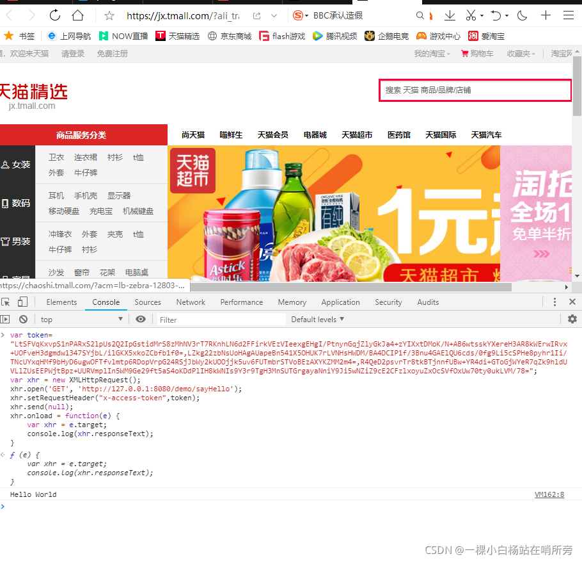Open 购物车 shopping cart
Viewport: 582px width, 561px height.
coord(477,54)
